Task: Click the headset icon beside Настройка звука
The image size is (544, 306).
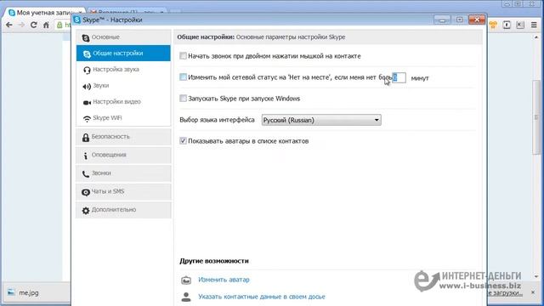Action: point(87,70)
